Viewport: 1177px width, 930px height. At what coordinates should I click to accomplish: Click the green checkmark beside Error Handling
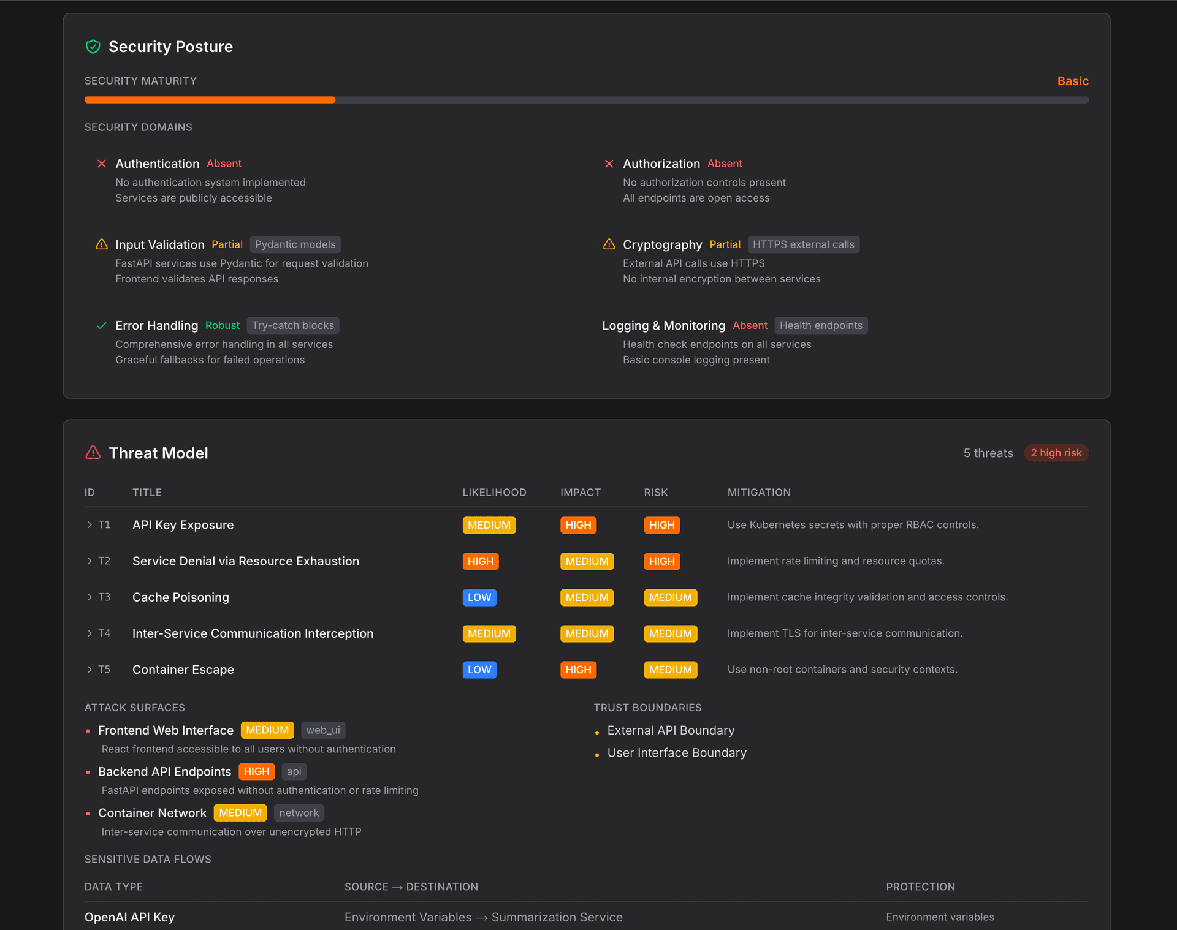101,325
